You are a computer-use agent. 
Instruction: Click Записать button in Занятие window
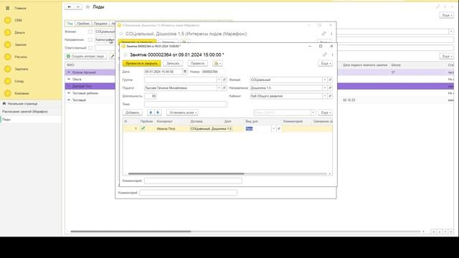[x=173, y=63]
